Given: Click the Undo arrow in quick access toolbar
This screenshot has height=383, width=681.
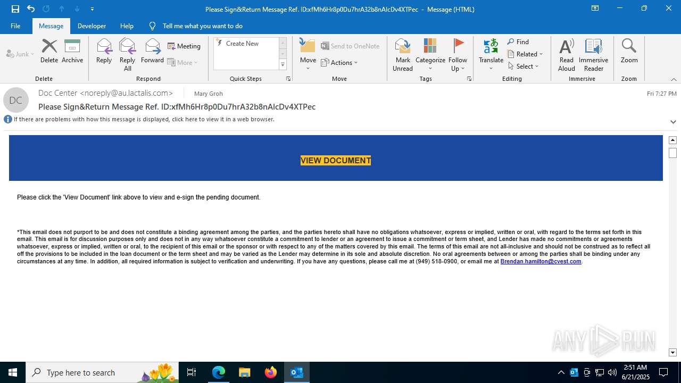Looking at the screenshot, I should [31, 9].
